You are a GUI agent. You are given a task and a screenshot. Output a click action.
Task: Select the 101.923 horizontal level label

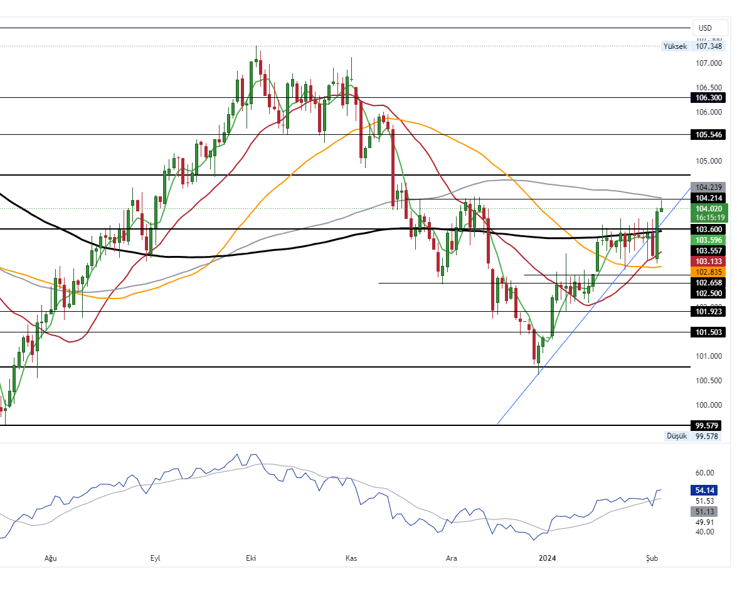pyautogui.click(x=708, y=312)
